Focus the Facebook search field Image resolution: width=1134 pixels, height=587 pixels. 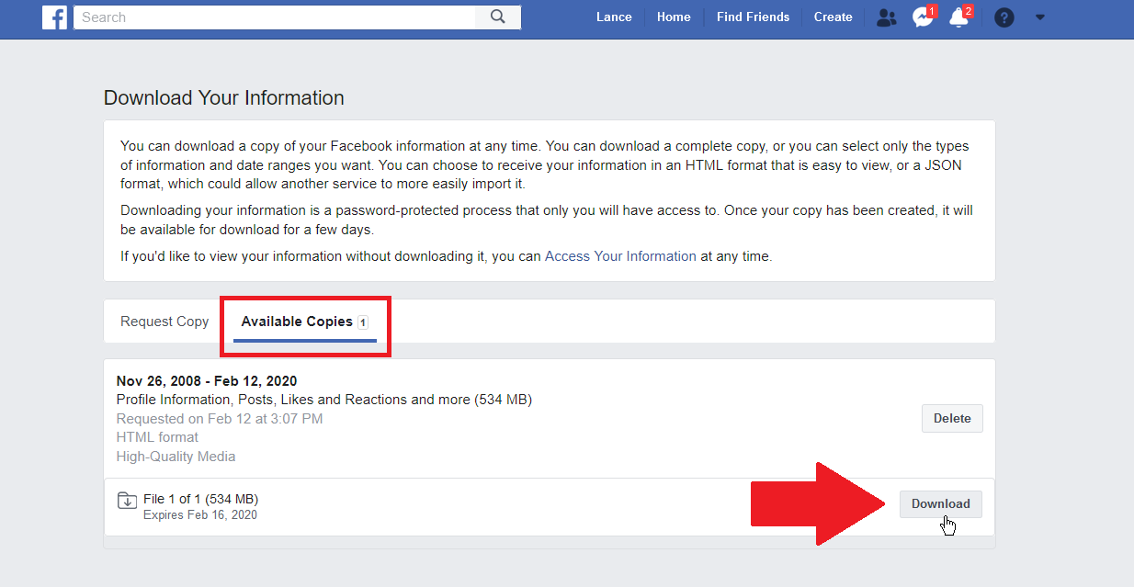274,17
